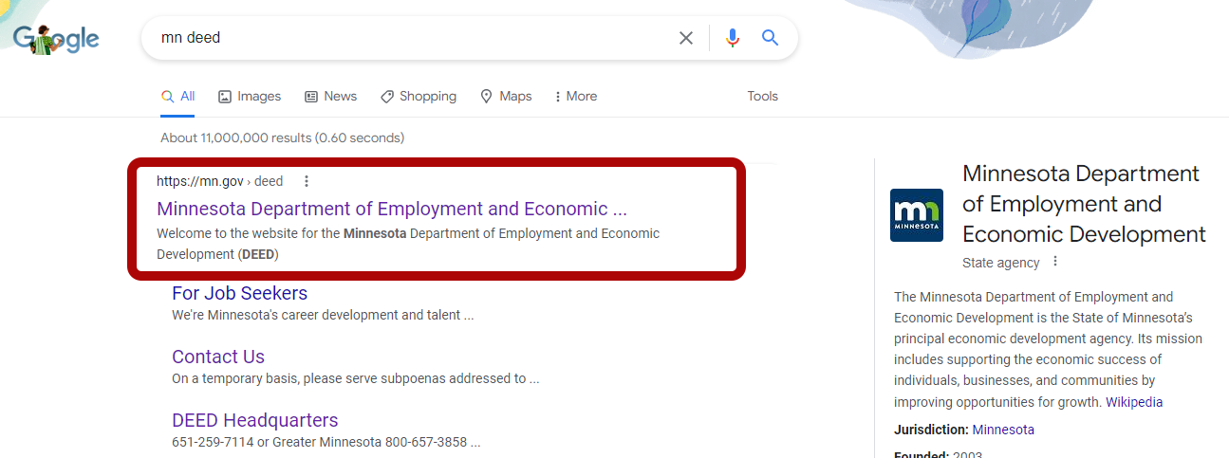Open the Contact Us sitelink
The height and width of the screenshot is (458, 1229).
point(218,357)
